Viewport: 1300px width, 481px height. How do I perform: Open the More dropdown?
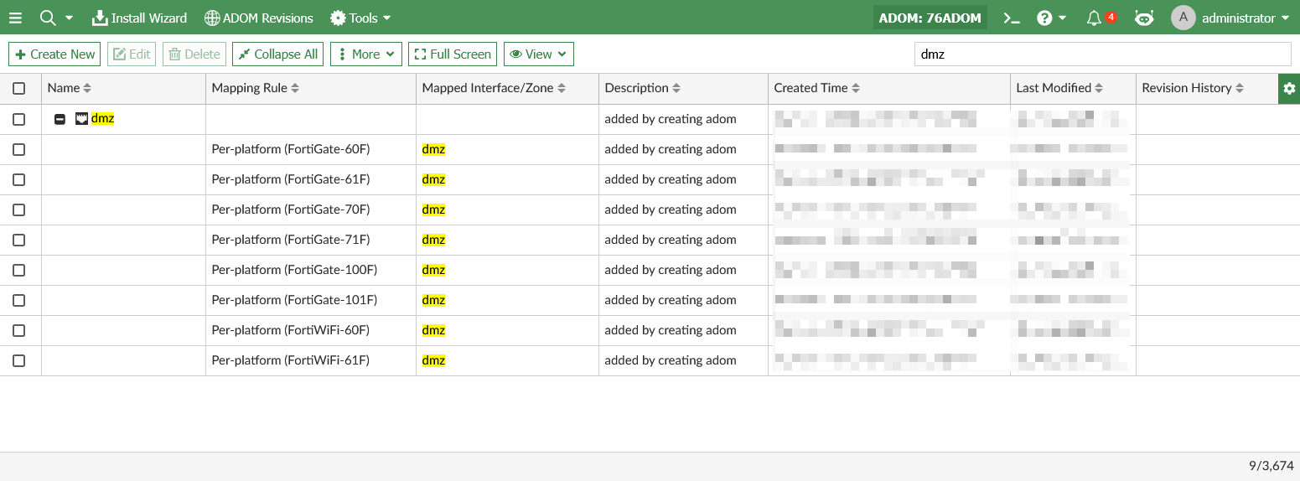pos(366,54)
